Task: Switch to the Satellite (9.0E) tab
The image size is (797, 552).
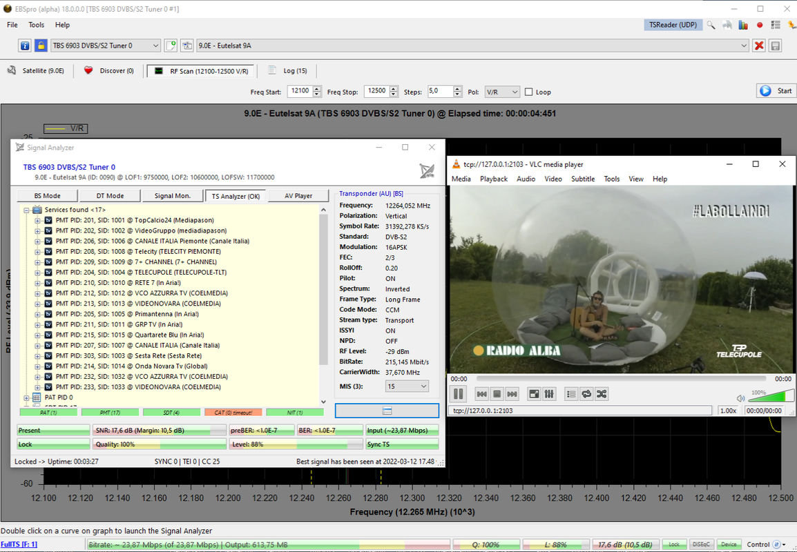Action: click(36, 70)
